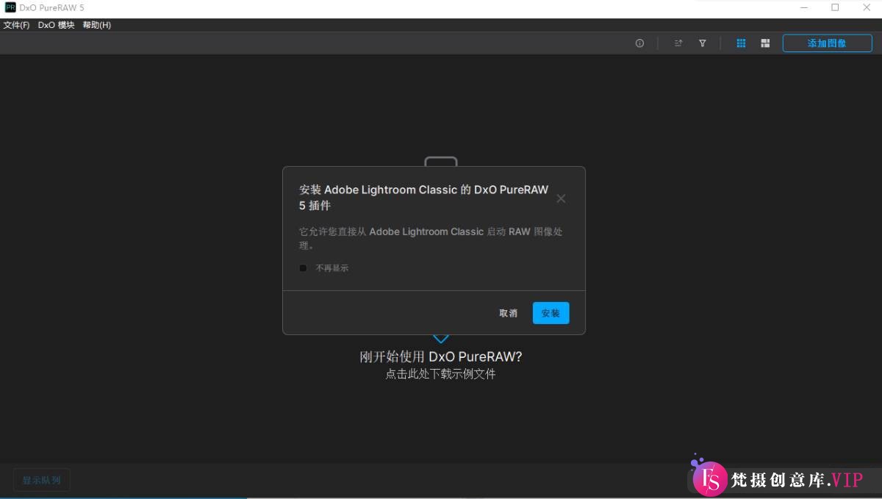Click the DxO PureRAW app icon in the title bar
Image resolution: width=882 pixels, height=499 pixels.
coord(10,7)
